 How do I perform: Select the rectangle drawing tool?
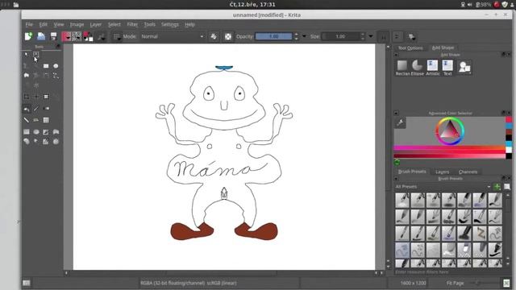coord(46,66)
